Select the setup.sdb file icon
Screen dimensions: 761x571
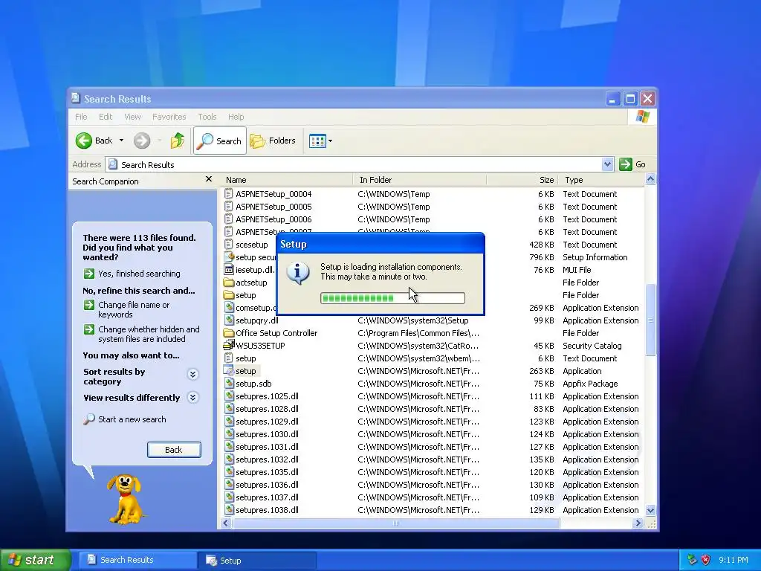point(229,383)
